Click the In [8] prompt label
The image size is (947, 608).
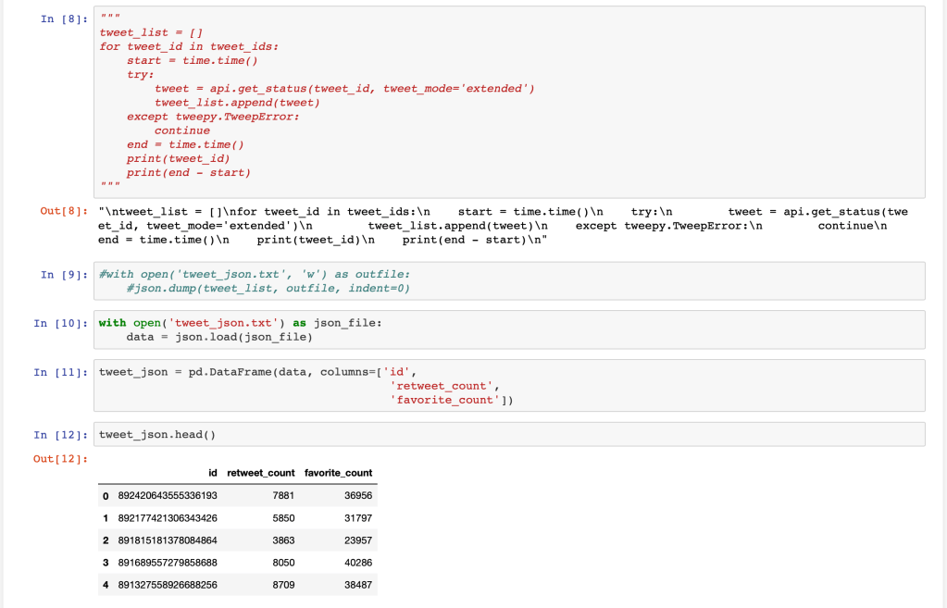(x=61, y=19)
